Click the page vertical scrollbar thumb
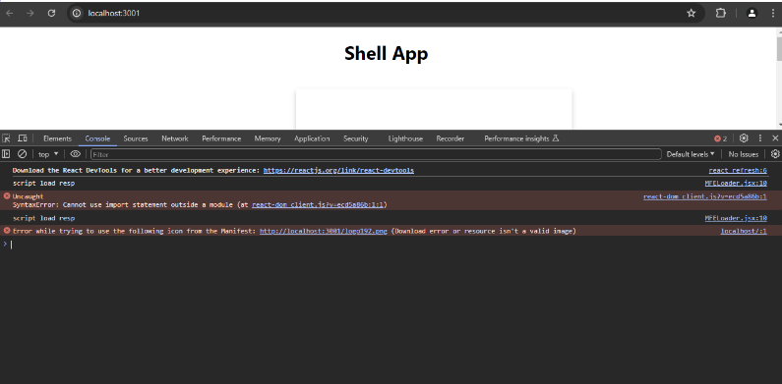782x384 pixels. tap(779, 49)
